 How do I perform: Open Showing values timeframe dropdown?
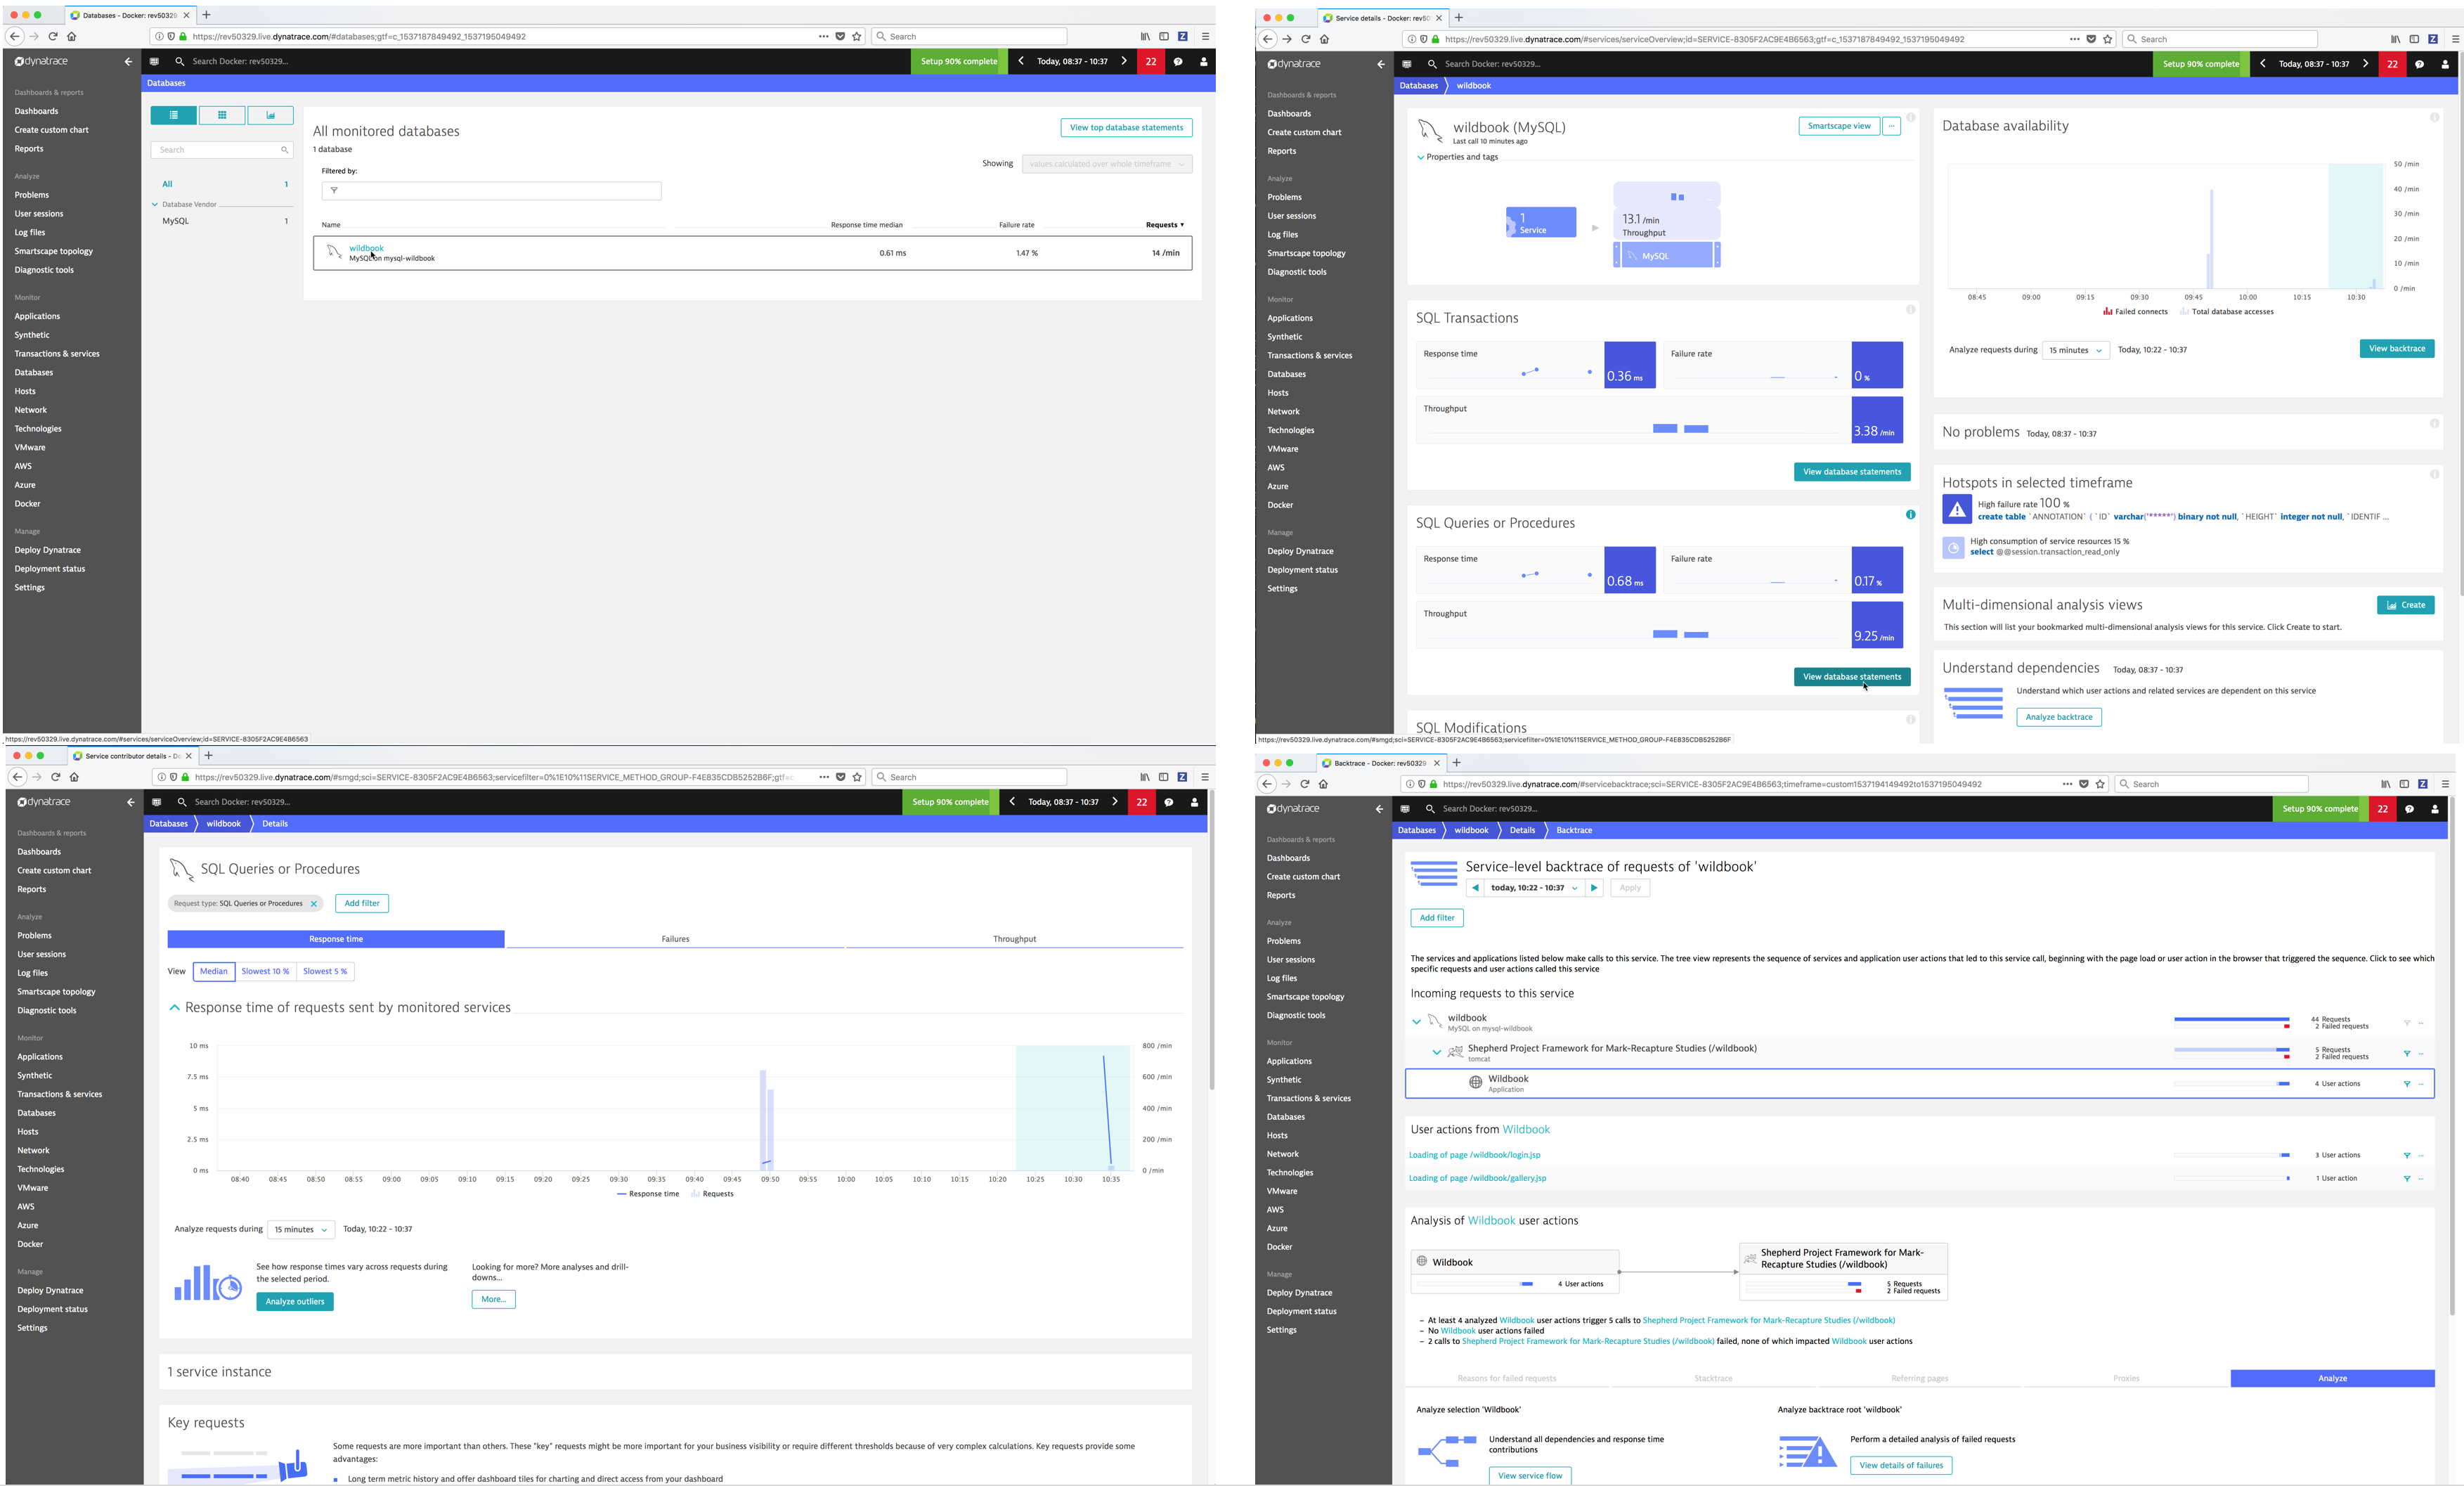[x=1107, y=164]
